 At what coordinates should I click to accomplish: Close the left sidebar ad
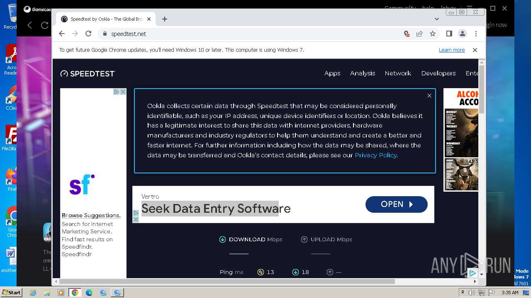123,92
